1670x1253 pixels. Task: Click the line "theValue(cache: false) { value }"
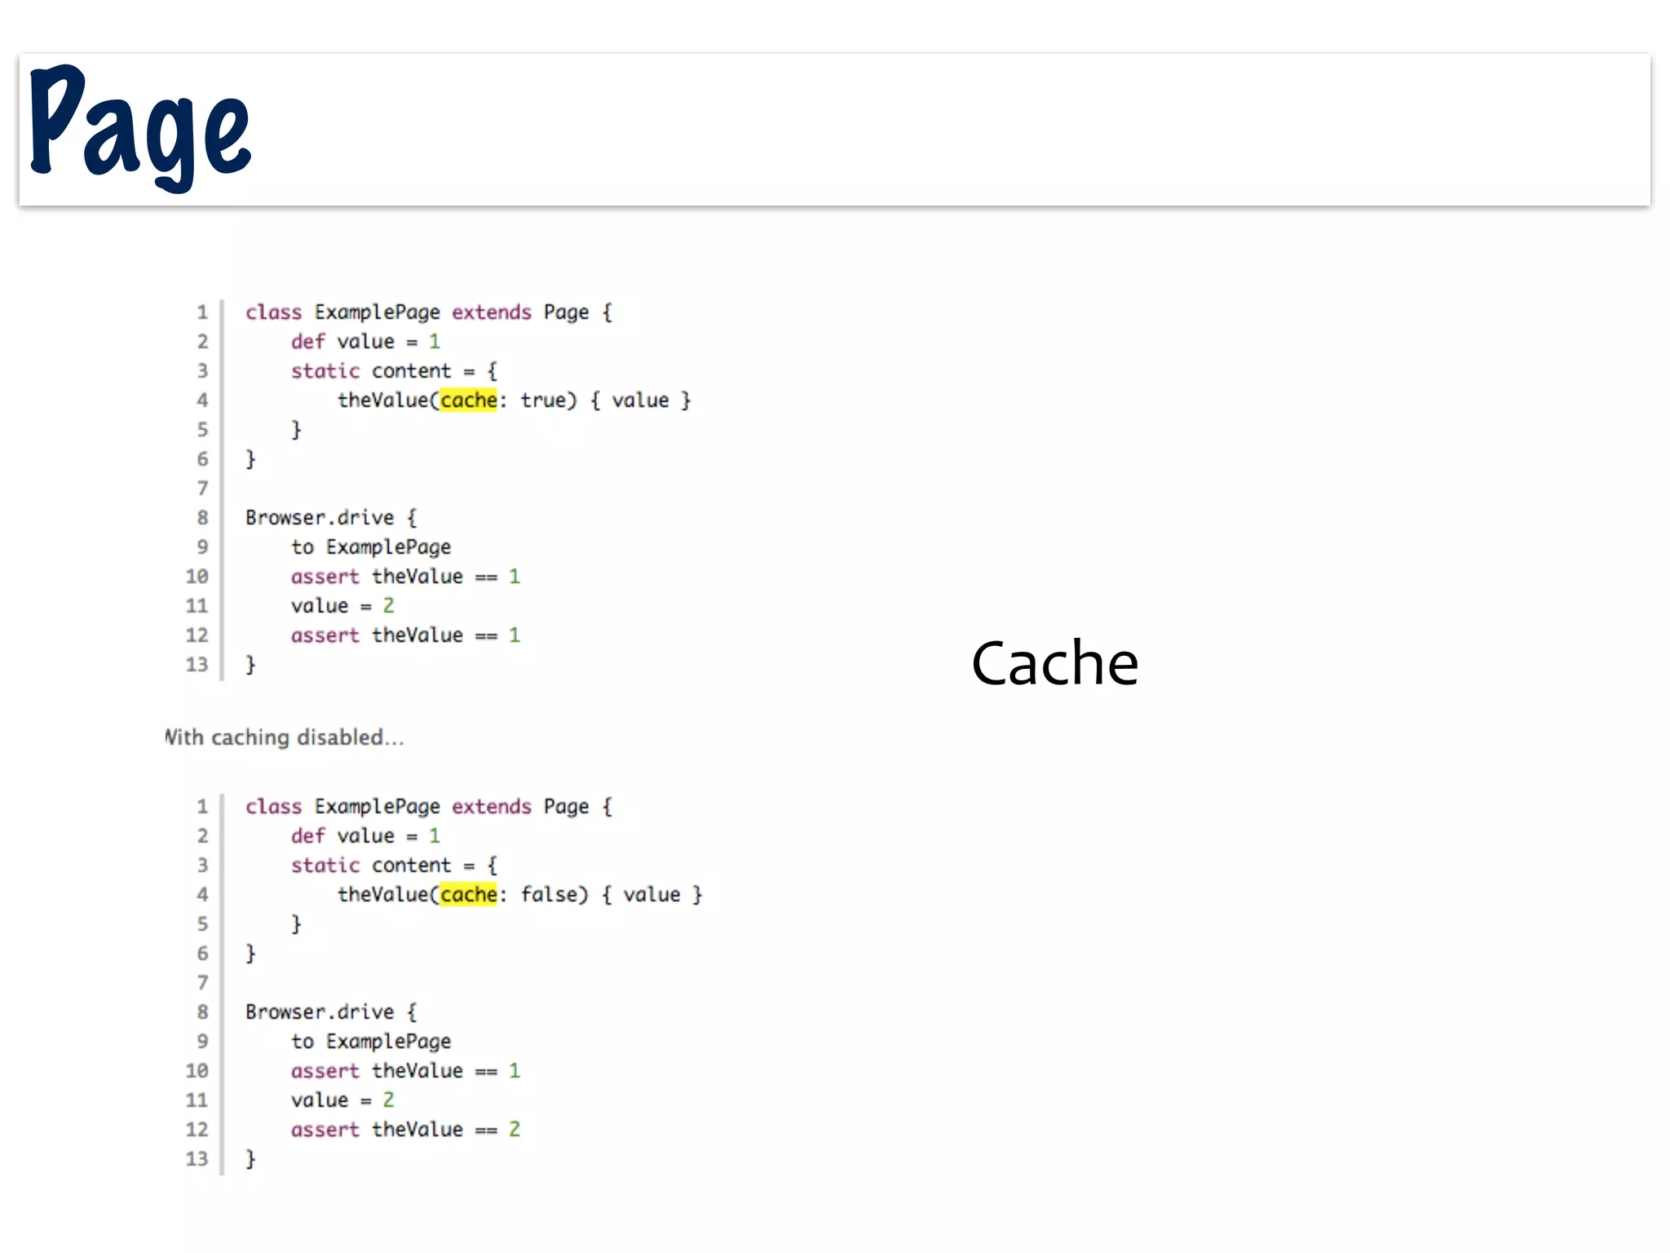520,895
